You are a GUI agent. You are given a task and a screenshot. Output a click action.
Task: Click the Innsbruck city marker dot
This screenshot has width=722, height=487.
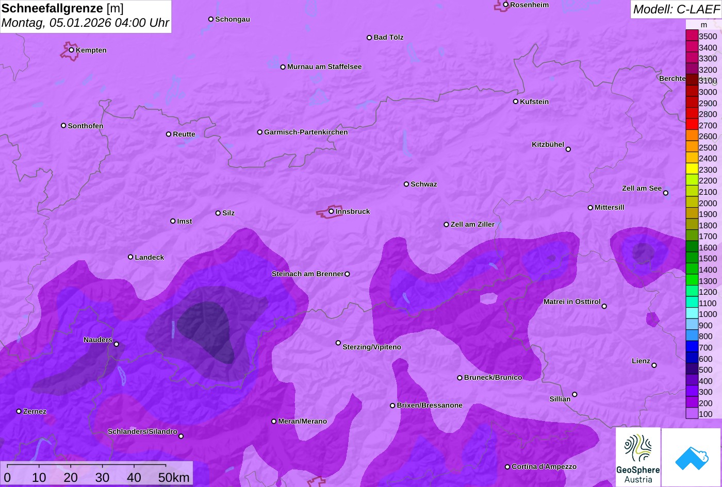point(331,211)
